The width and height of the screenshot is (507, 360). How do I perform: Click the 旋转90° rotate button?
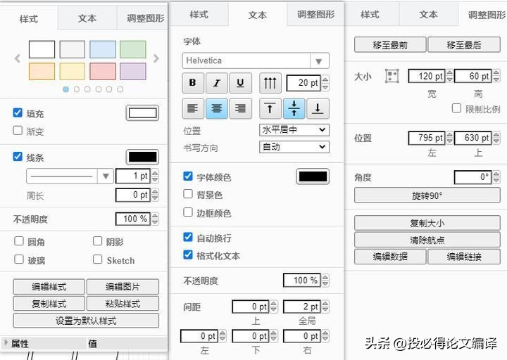click(427, 195)
